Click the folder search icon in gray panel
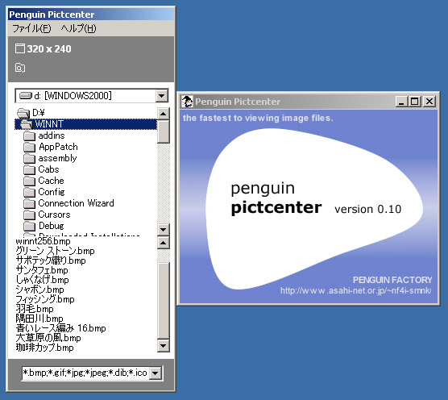Viewport: 448px width, 400px height. pos(19,68)
